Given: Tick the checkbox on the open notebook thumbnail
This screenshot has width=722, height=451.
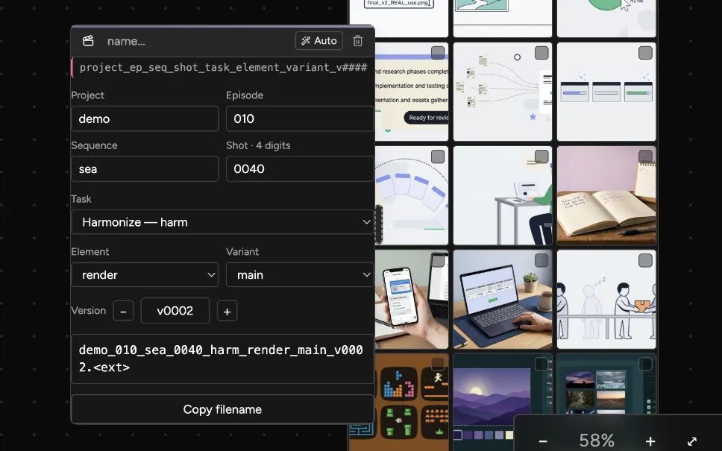Looking at the screenshot, I should [x=645, y=156].
